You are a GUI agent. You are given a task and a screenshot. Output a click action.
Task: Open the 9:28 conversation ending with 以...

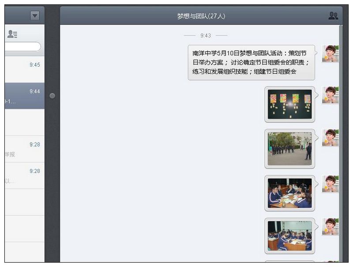[x=25, y=176]
